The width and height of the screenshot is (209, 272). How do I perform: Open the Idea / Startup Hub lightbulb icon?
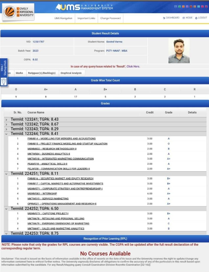pyautogui.click(x=4, y=82)
